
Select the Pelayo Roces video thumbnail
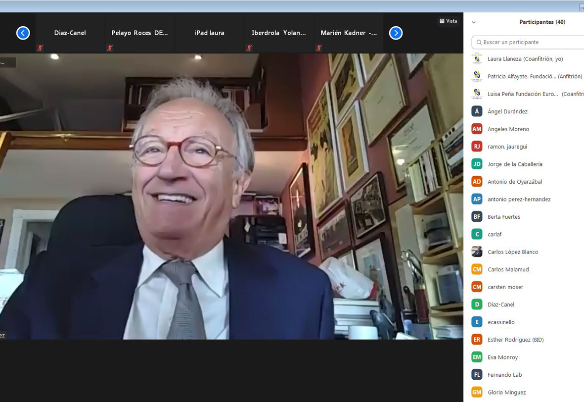(x=139, y=33)
